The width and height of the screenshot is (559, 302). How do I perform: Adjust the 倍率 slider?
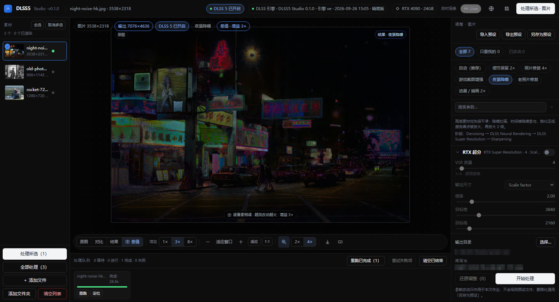pyautogui.click(x=505, y=202)
